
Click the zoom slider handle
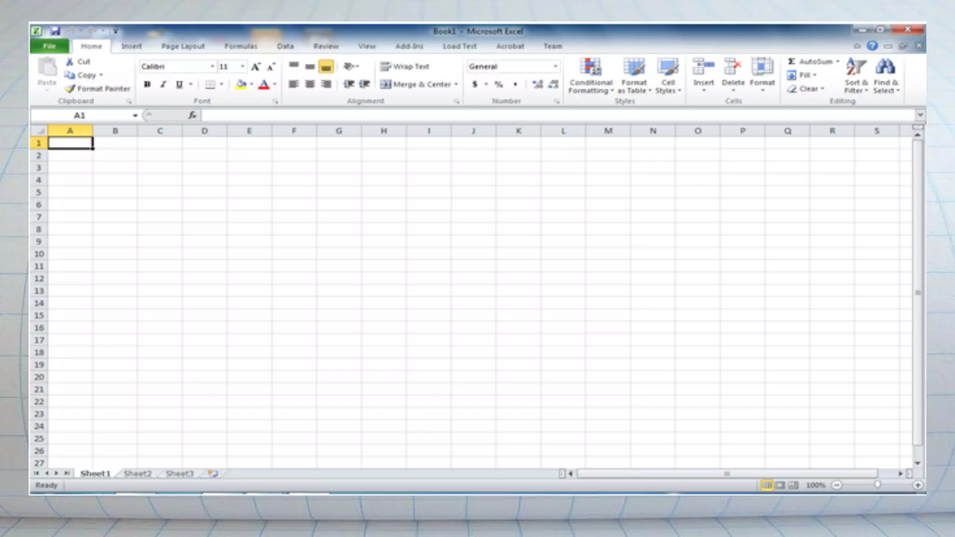(x=877, y=485)
